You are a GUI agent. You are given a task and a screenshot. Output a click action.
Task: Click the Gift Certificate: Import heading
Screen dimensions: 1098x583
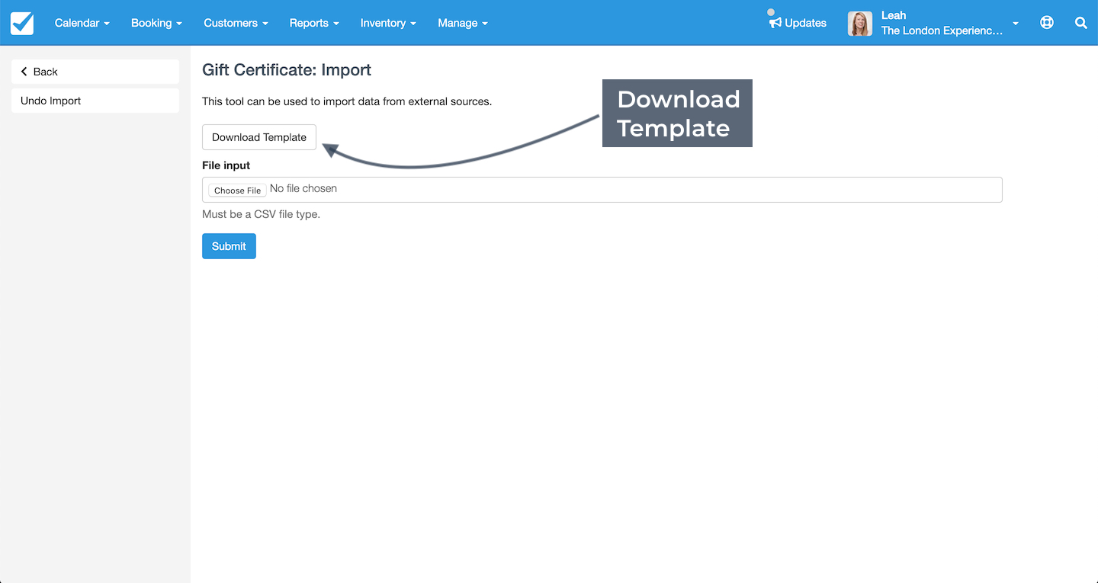coord(287,70)
